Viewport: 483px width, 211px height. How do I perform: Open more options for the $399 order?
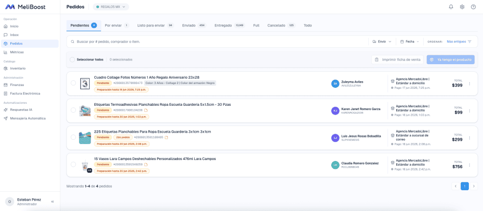(x=469, y=84)
